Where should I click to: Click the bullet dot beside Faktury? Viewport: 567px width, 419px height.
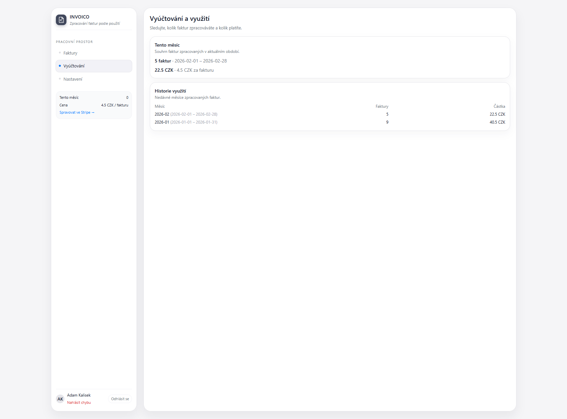[60, 53]
